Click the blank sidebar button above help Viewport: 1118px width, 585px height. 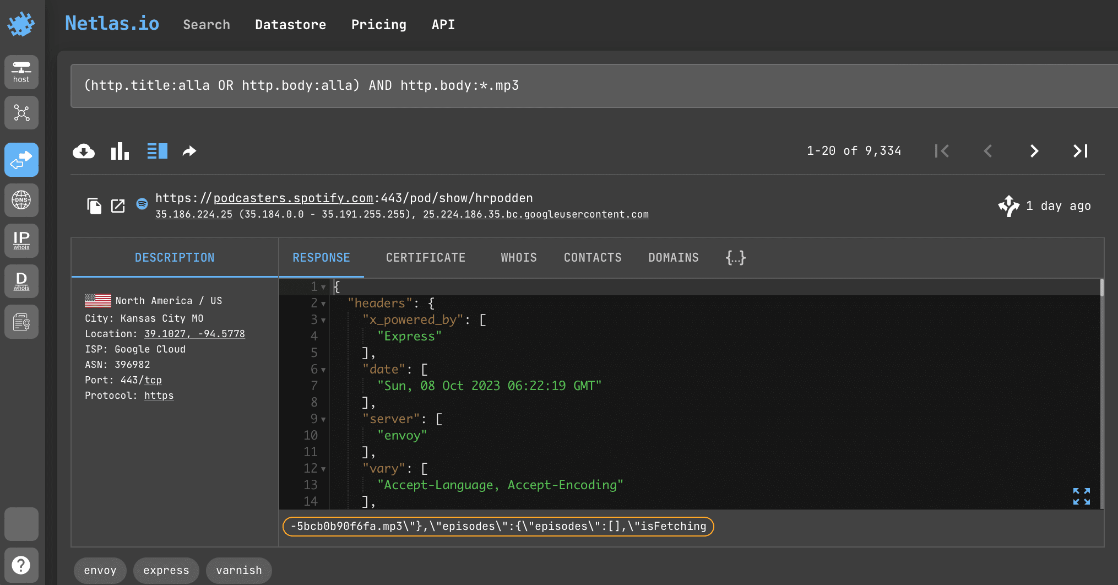(x=21, y=524)
